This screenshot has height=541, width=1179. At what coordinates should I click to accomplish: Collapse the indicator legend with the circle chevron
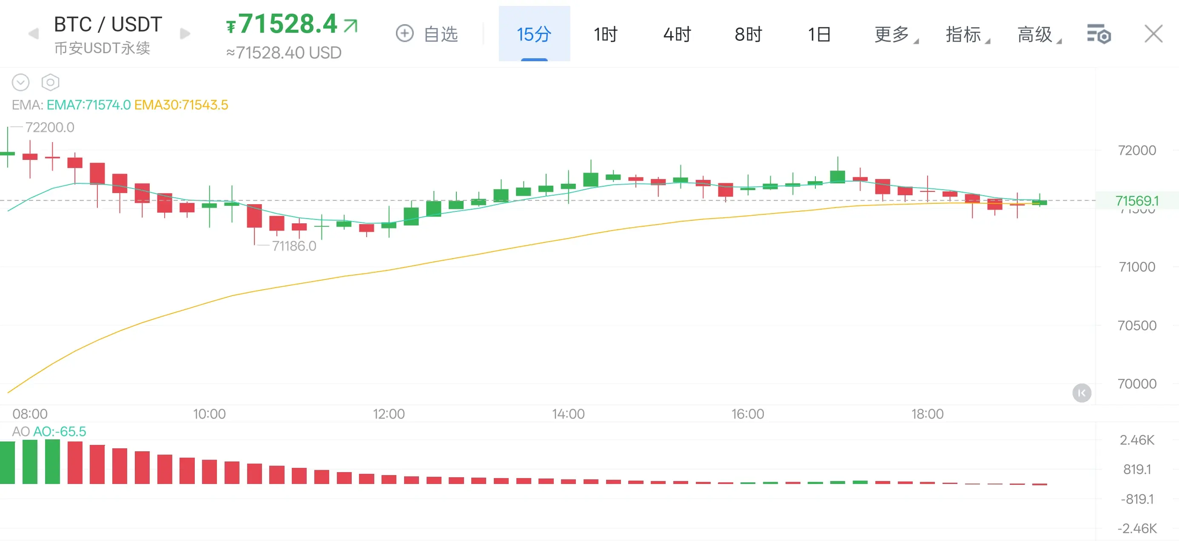[x=20, y=83]
